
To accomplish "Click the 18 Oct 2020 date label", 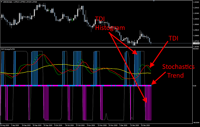I will click(69, 125).
